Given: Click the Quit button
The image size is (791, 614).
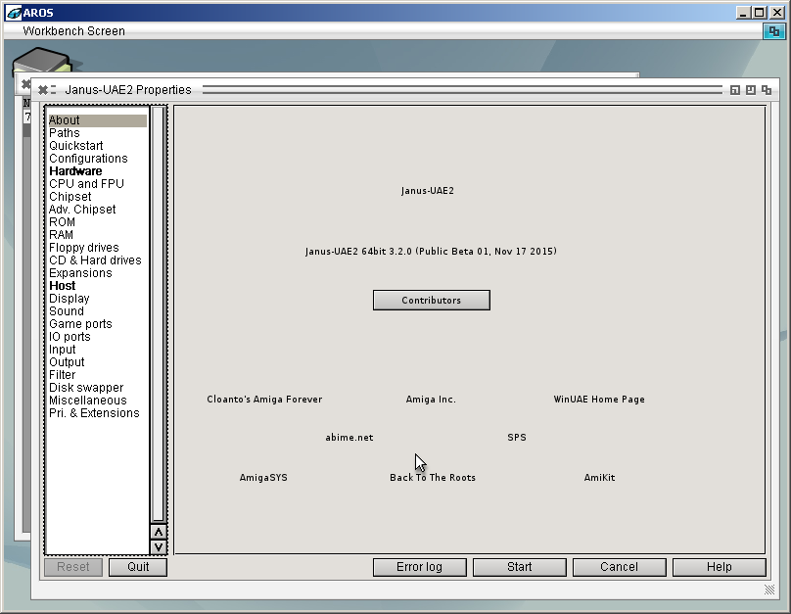Looking at the screenshot, I should 138,567.
